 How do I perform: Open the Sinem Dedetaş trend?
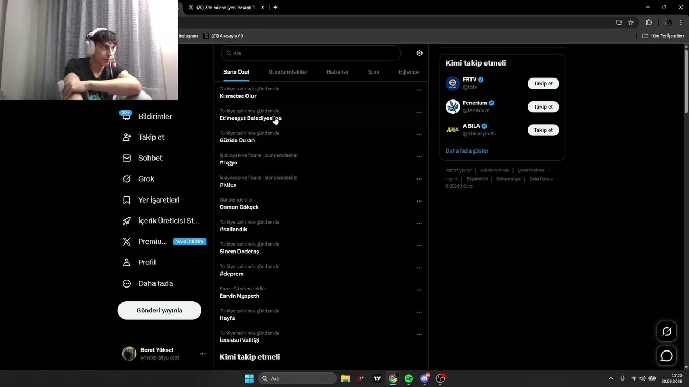tap(239, 252)
